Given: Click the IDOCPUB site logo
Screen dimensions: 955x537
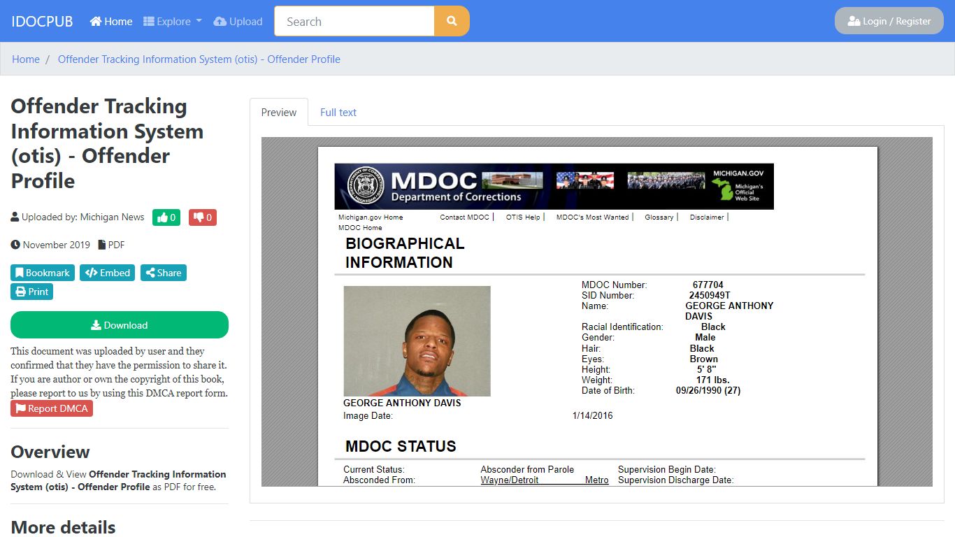Looking at the screenshot, I should [42, 22].
